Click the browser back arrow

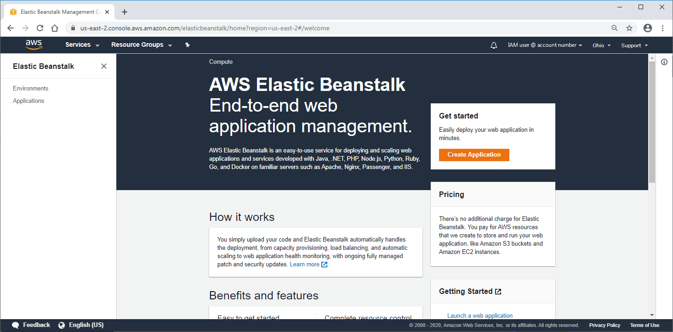pos(10,28)
